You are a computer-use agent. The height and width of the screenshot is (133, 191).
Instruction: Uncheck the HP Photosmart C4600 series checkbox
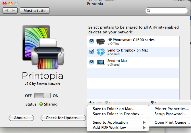pos(92,41)
